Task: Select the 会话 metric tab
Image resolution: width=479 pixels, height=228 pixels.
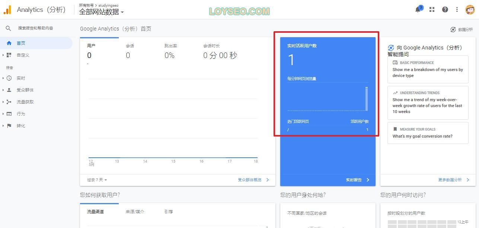Action: [x=138, y=52]
